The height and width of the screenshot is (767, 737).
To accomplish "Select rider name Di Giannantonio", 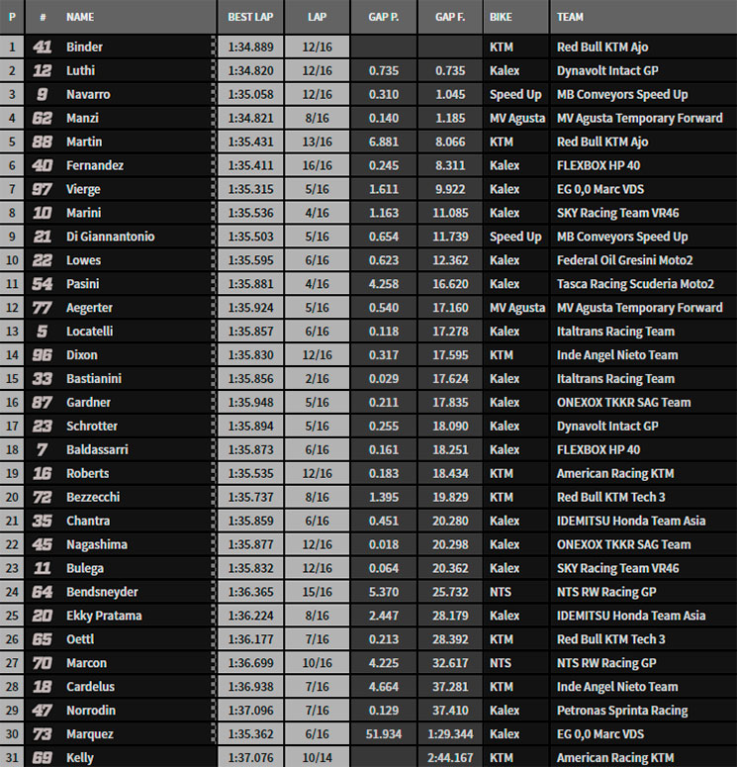I will 111,237.
